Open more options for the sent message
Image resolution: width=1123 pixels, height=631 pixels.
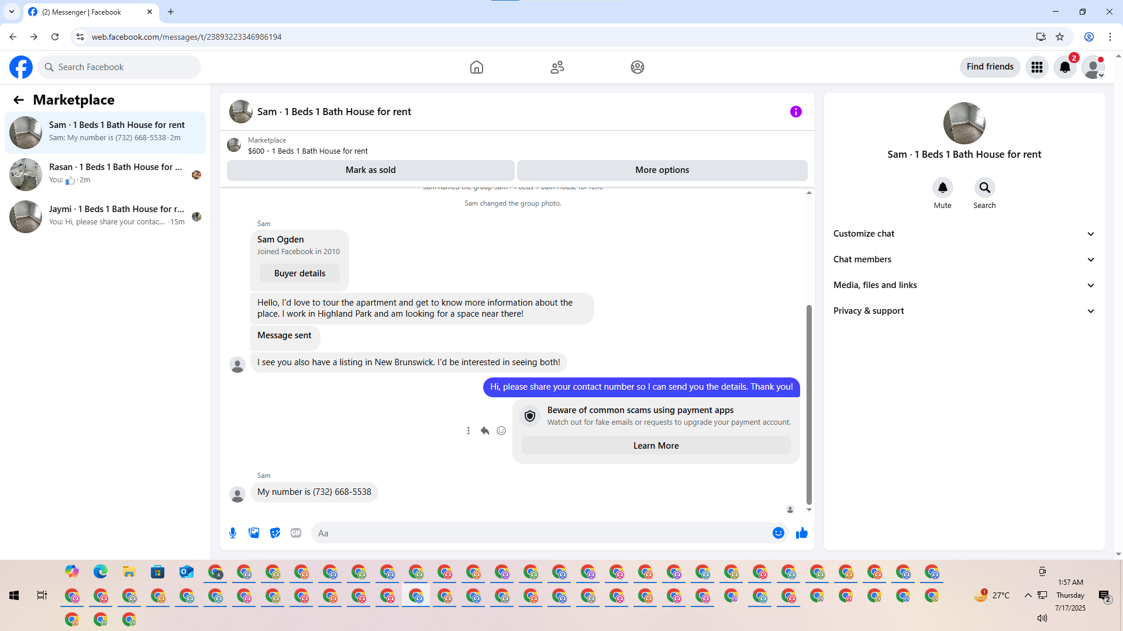click(x=469, y=431)
